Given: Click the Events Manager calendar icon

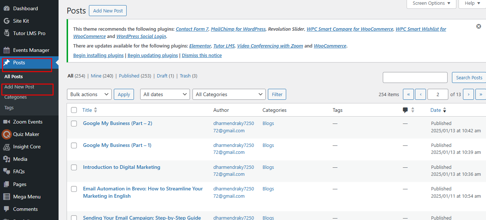Looking at the screenshot, I should coord(7,50).
